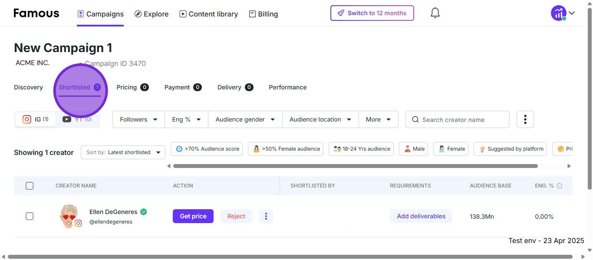Screen dimensions: 593x260
Task: Open Ellen DeGeneres row more-actions menu
Action: 266,216
